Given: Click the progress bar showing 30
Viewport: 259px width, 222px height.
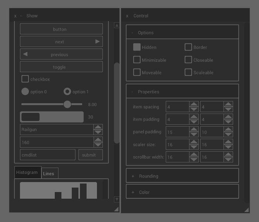Looking at the screenshot, I should tap(52, 117).
